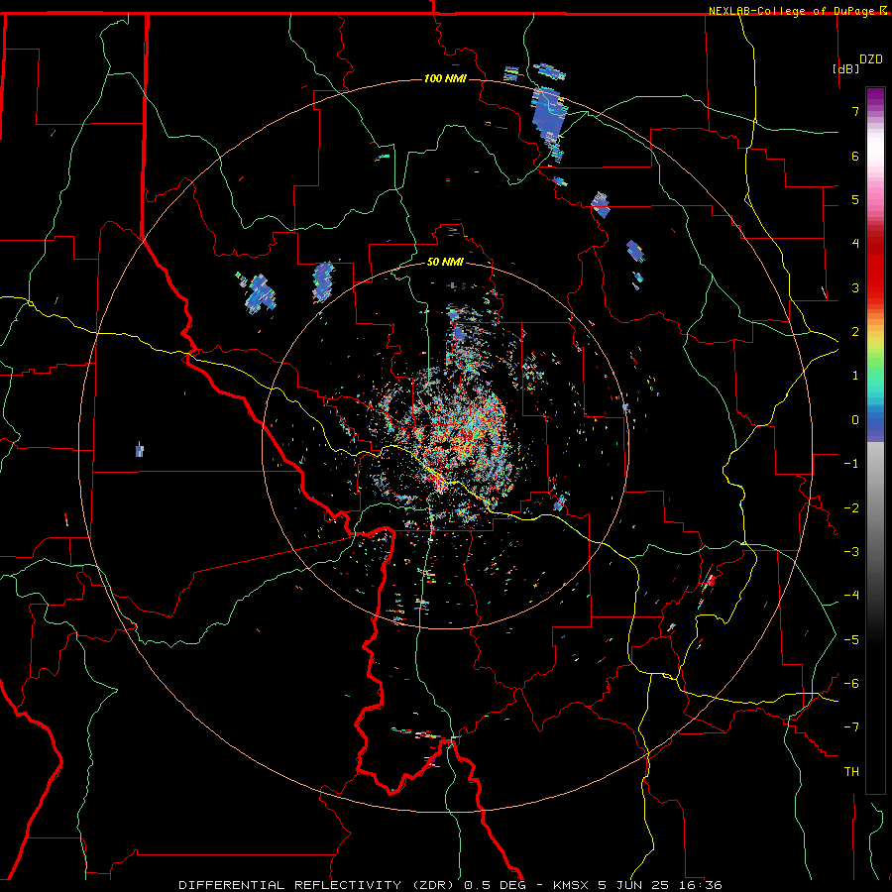The width and height of the screenshot is (892, 892).
Task: Click the 3 value on color scale
Action: (x=855, y=287)
